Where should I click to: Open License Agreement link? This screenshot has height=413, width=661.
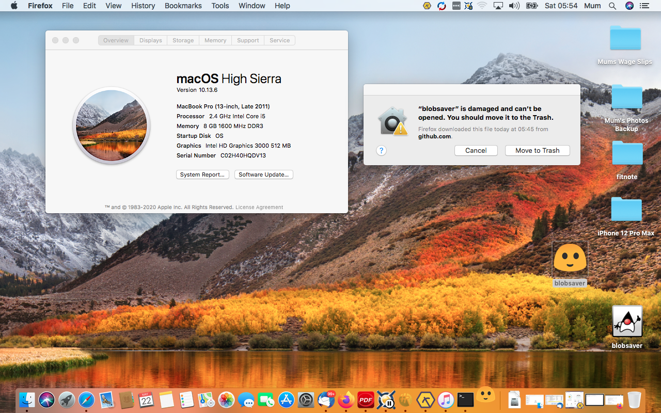click(259, 207)
